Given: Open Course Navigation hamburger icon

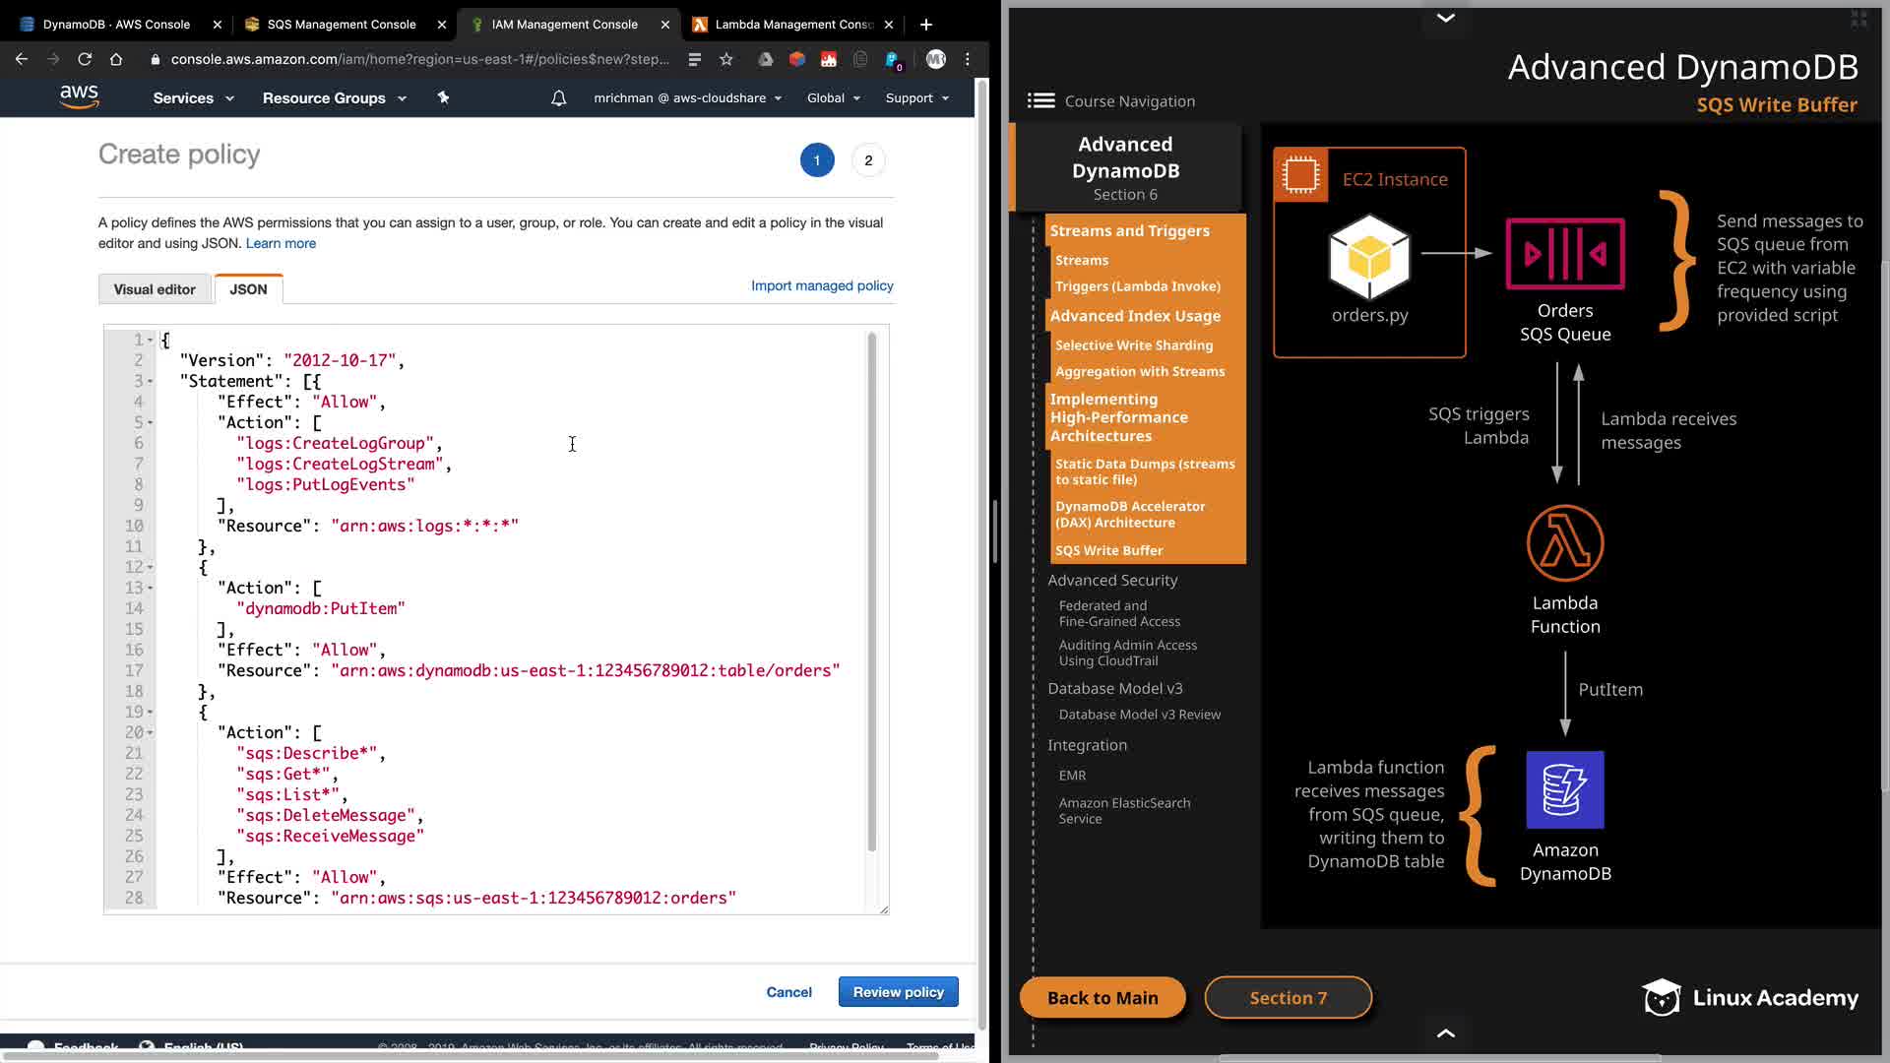Looking at the screenshot, I should [1040, 100].
